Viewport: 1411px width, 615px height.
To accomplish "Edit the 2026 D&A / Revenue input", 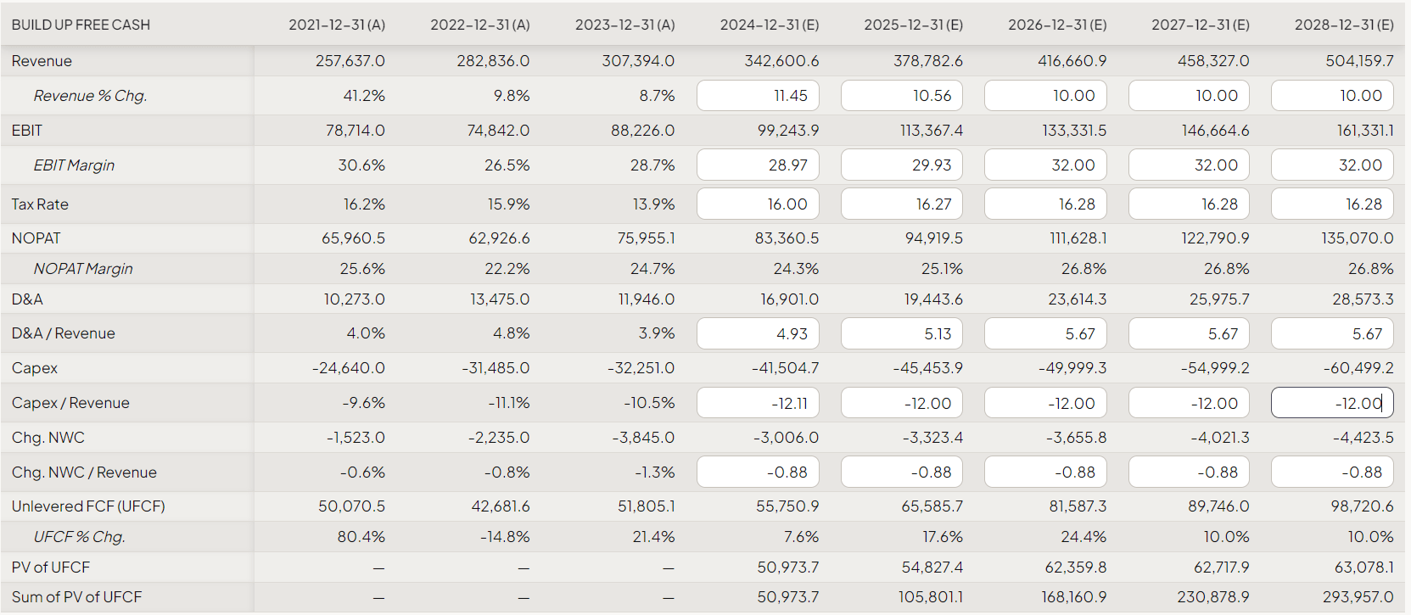I will [1044, 333].
